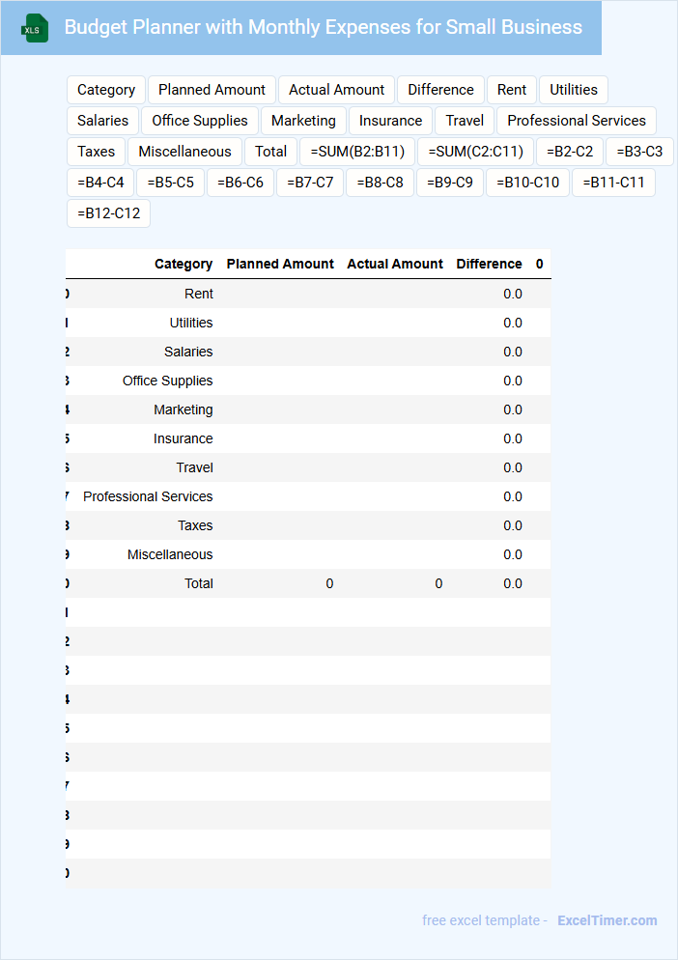The image size is (678, 960).
Task: Click the Total tag
Action: [x=270, y=152]
